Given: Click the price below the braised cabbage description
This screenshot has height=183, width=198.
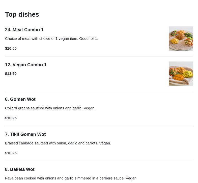Looking at the screenshot, I should coord(11,153).
